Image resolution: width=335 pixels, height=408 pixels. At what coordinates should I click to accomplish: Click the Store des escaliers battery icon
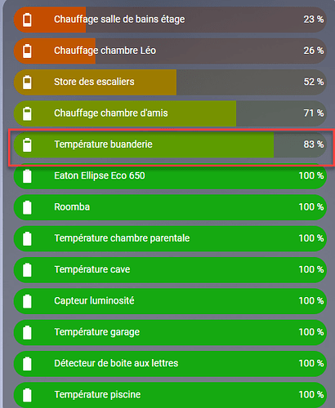(27, 82)
